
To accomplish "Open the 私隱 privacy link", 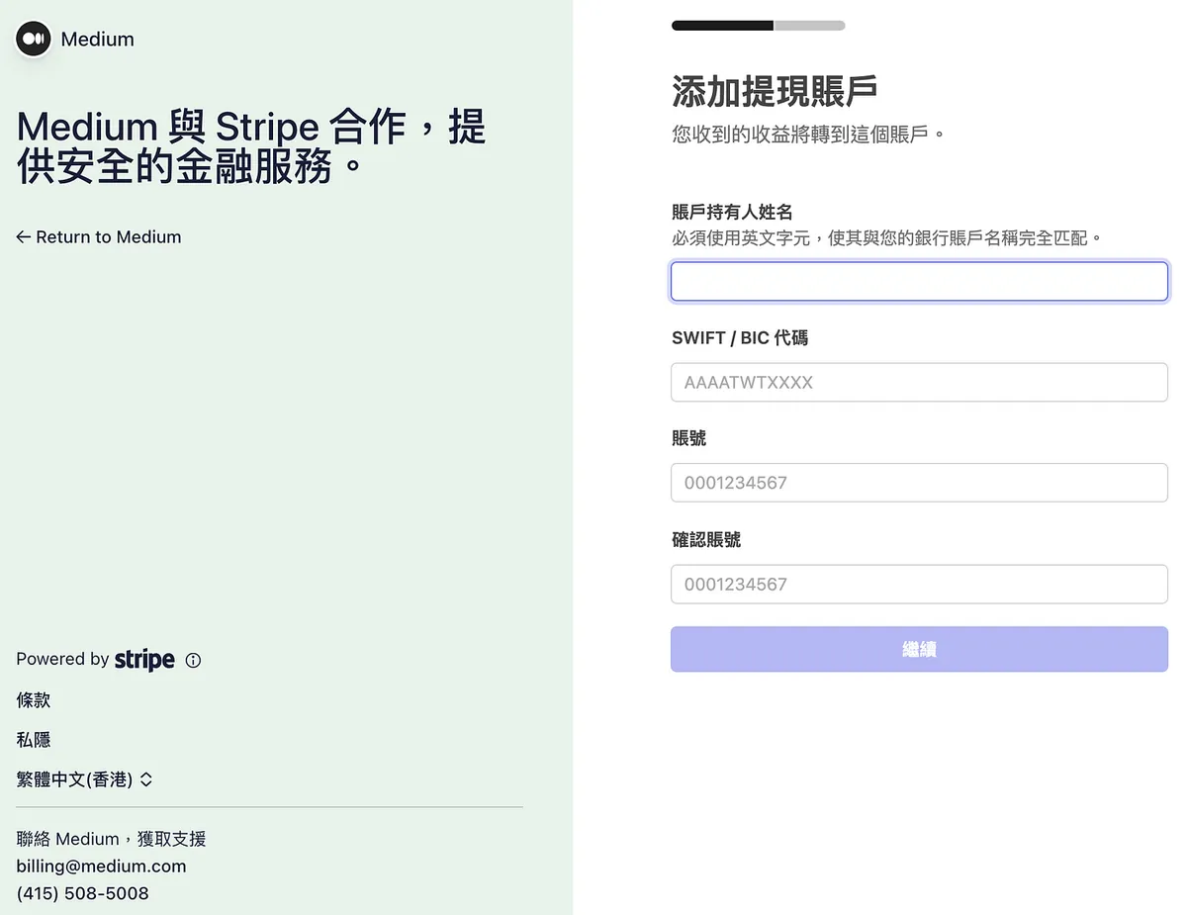I will pyautogui.click(x=34, y=740).
